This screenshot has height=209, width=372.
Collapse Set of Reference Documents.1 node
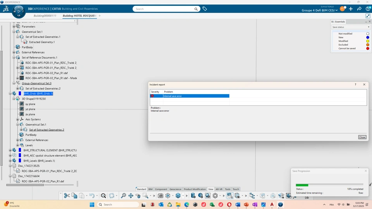[14, 57]
